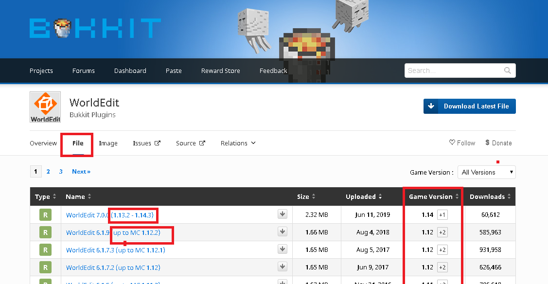Screen dimensions: 548x284
Task: Expand +2 versions for WorldEdit 6.1.9 row
Action: pos(442,232)
